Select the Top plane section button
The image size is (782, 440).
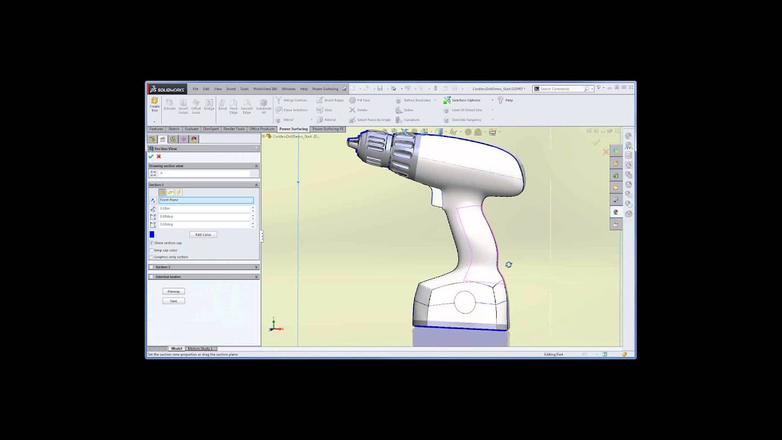(x=170, y=192)
